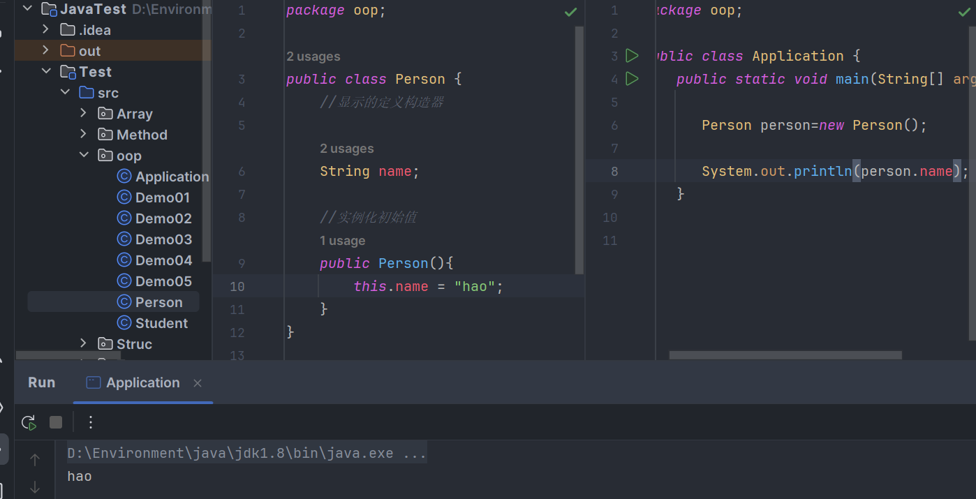Click line number 12 in Person editor gutter
The height and width of the screenshot is (499, 976).
(237, 332)
